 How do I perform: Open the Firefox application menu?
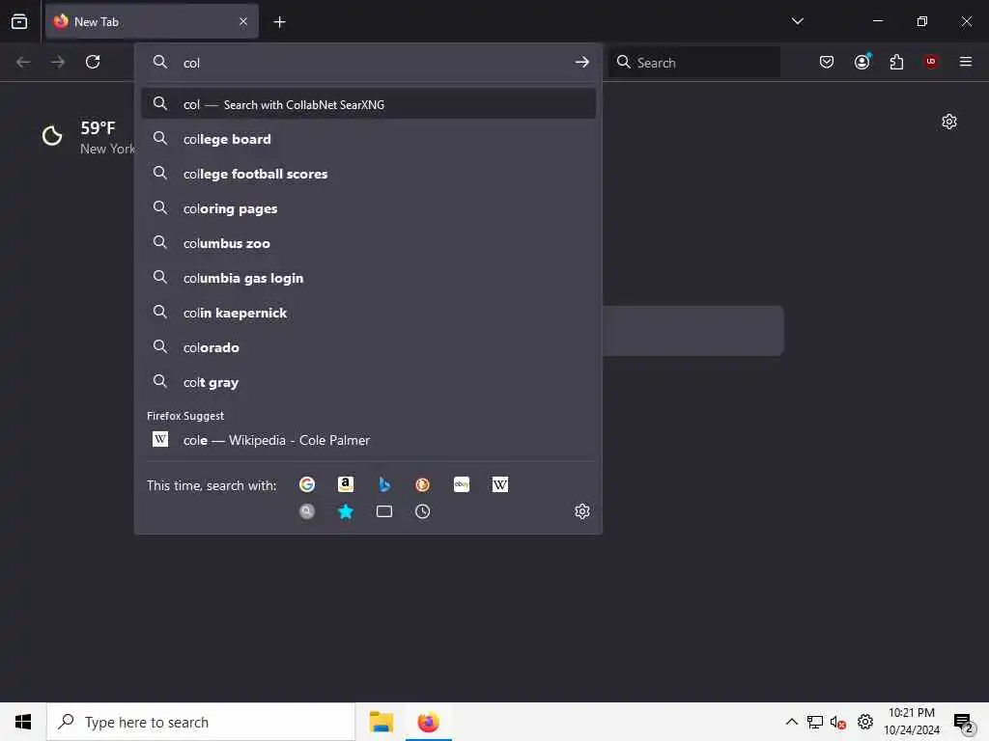pos(966,62)
